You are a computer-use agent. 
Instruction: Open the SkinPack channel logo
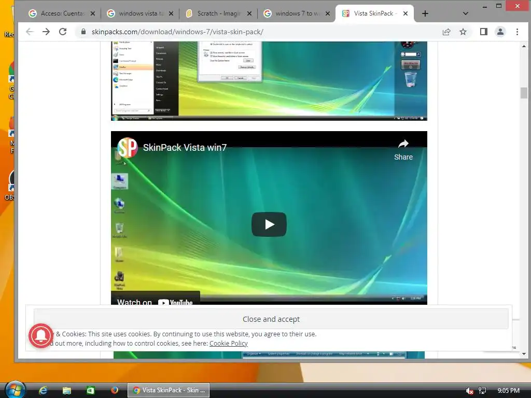tap(128, 148)
